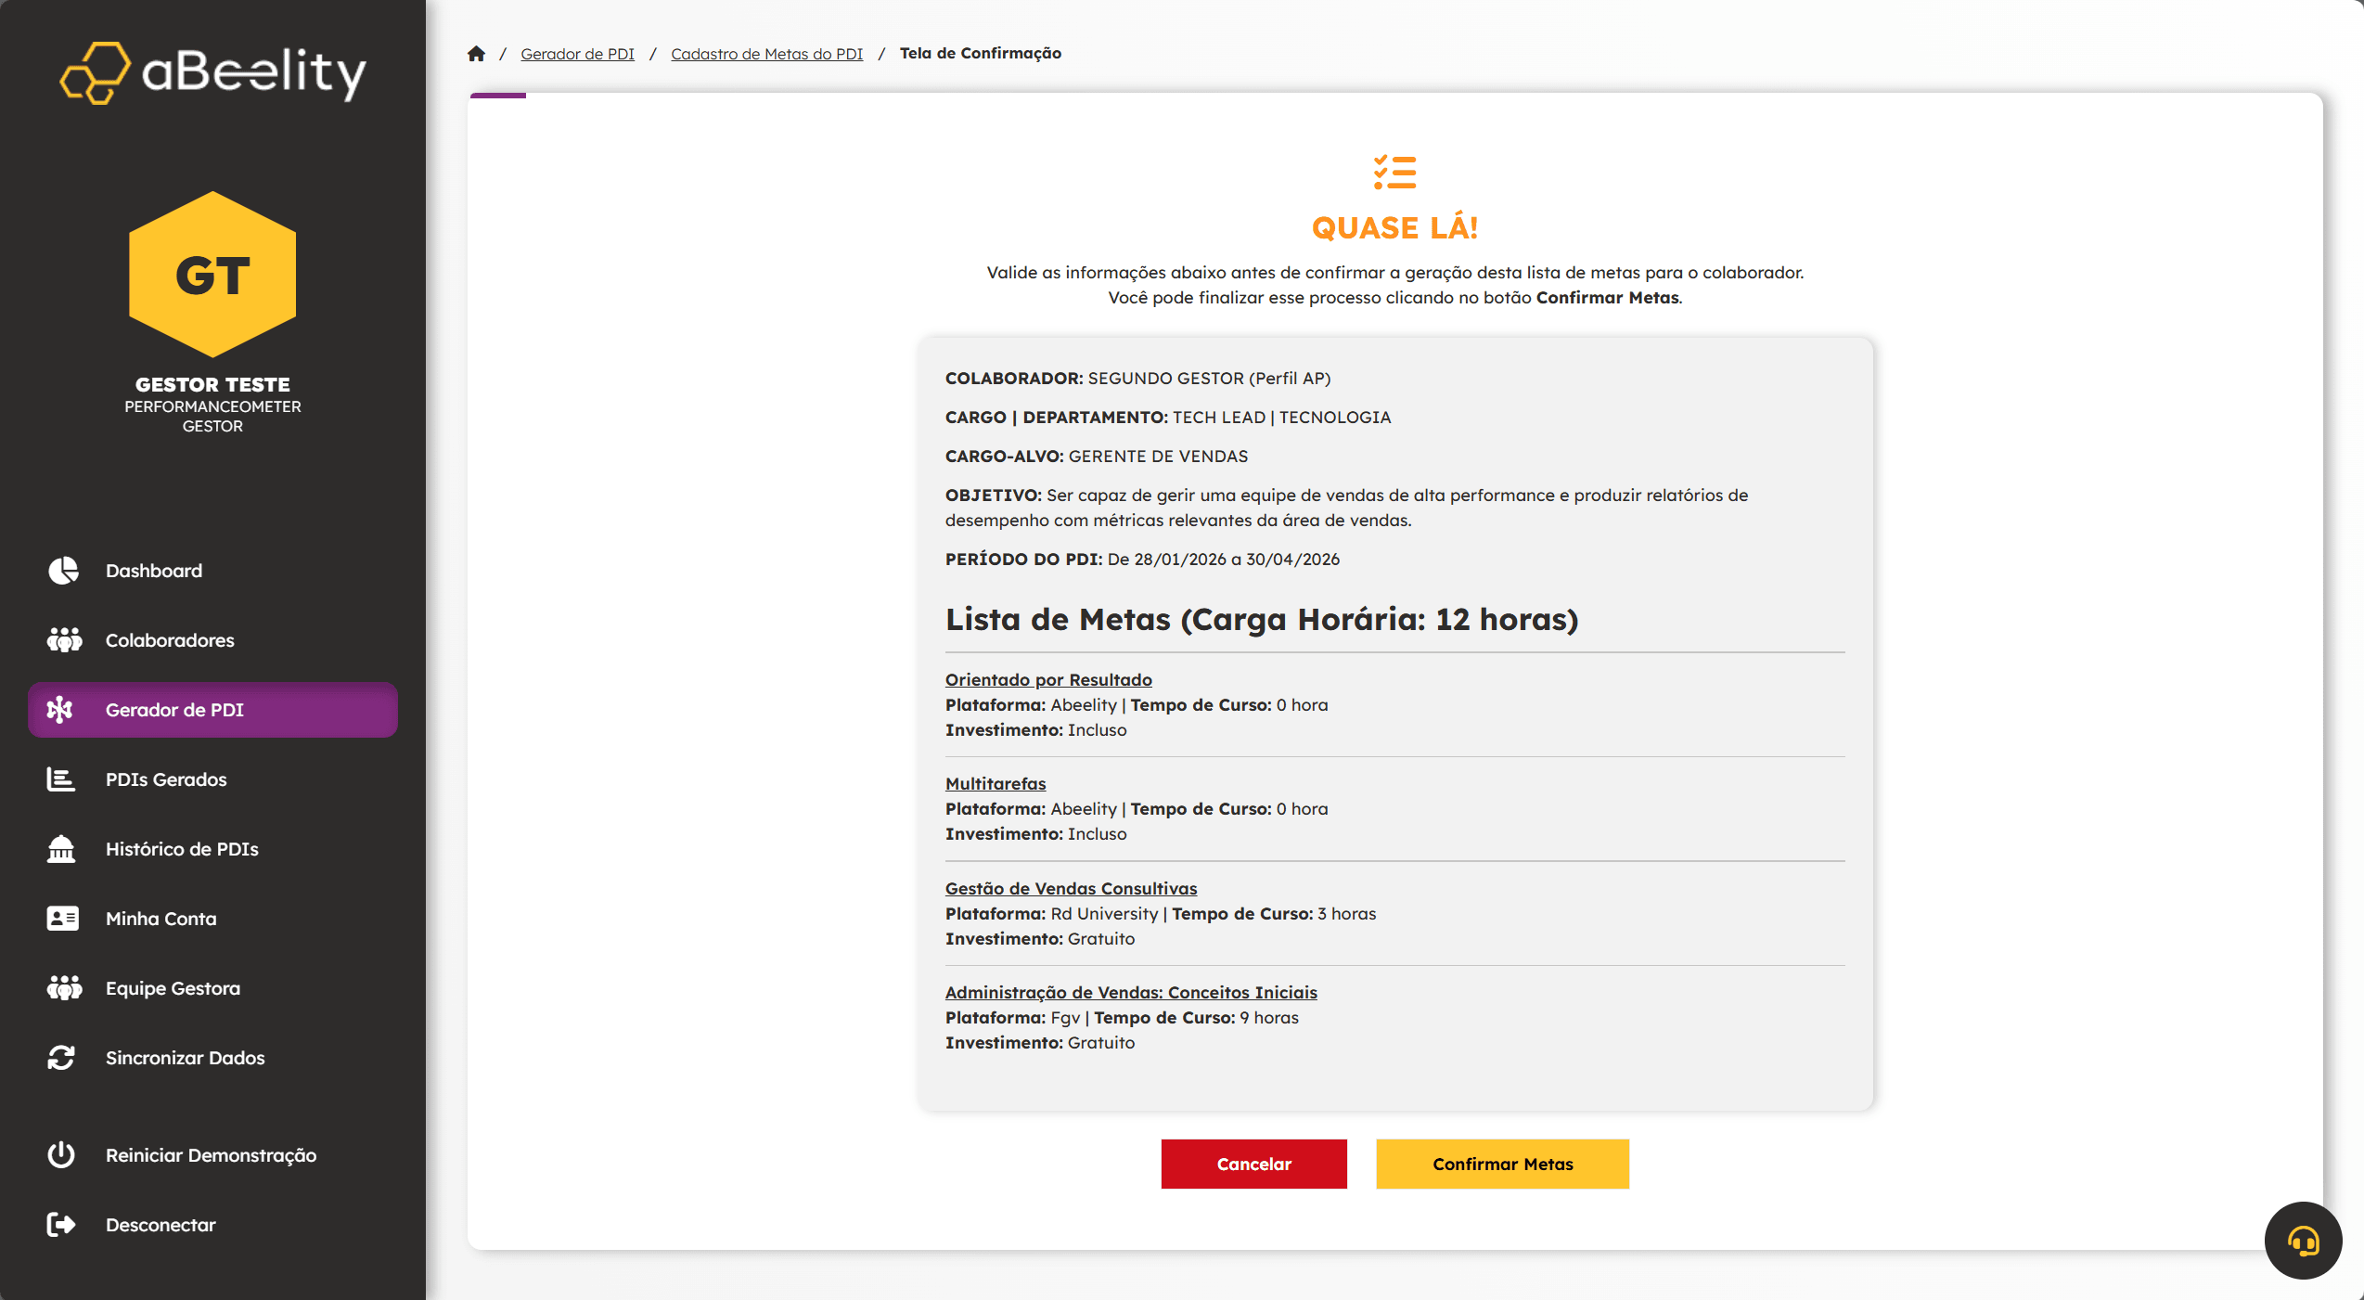Click the Sincronizar Dados refresh icon

coord(61,1058)
